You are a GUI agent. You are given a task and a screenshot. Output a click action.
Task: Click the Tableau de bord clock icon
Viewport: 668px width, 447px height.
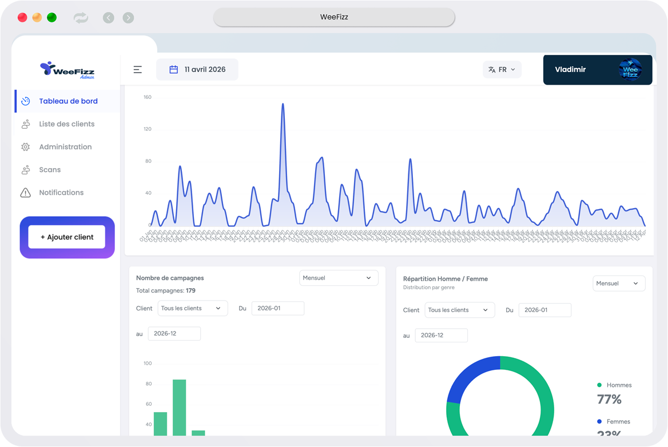tap(26, 101)
